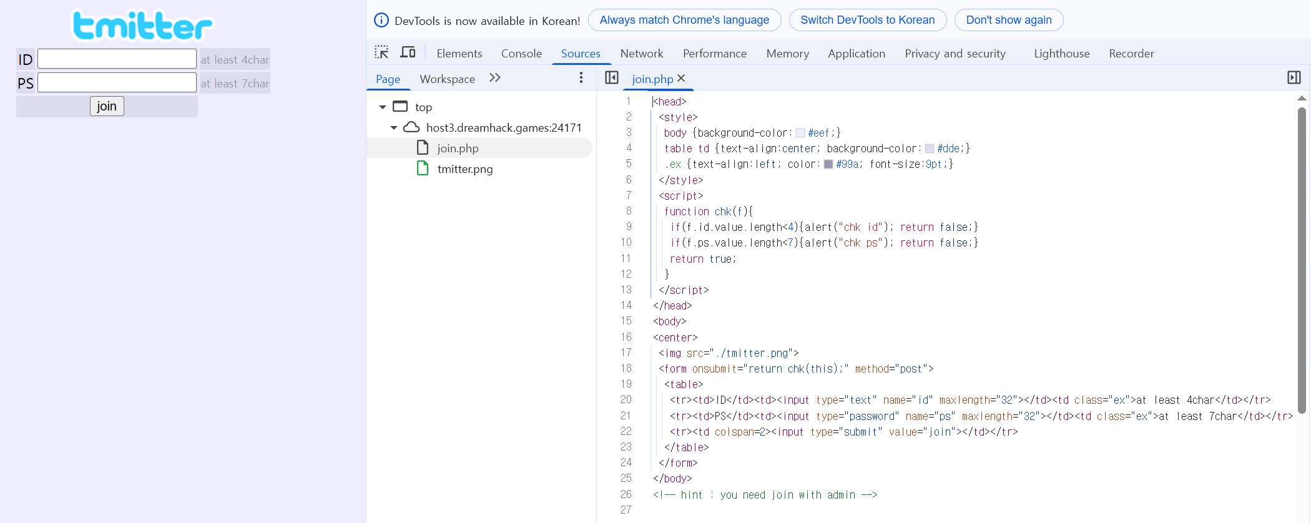Open the Network panel tab
1311x523 pixels.
(x=642, y=53)
